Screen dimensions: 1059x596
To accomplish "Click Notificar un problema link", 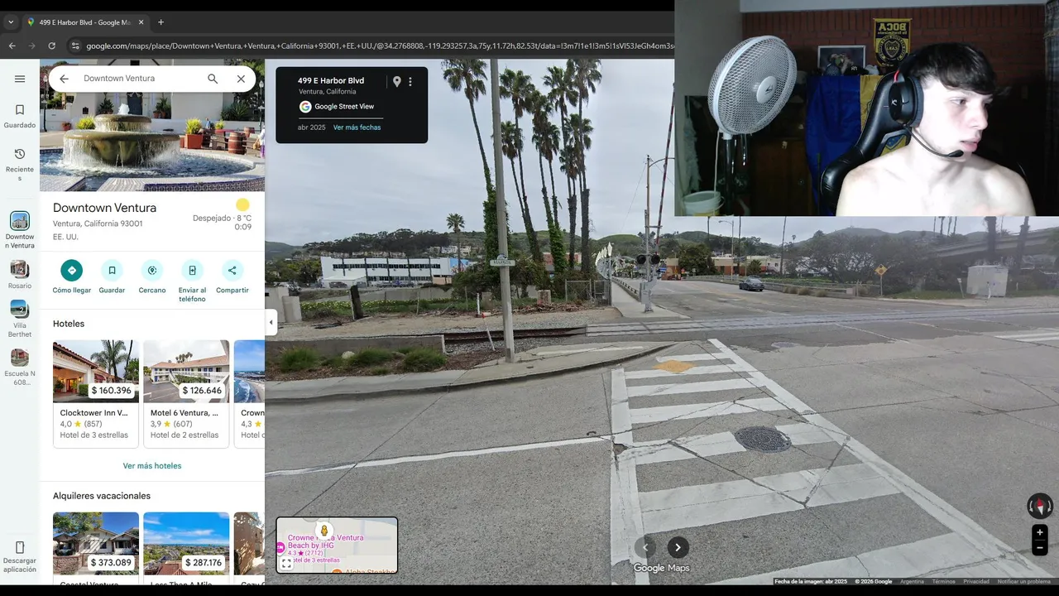I will pos(1024,581).
